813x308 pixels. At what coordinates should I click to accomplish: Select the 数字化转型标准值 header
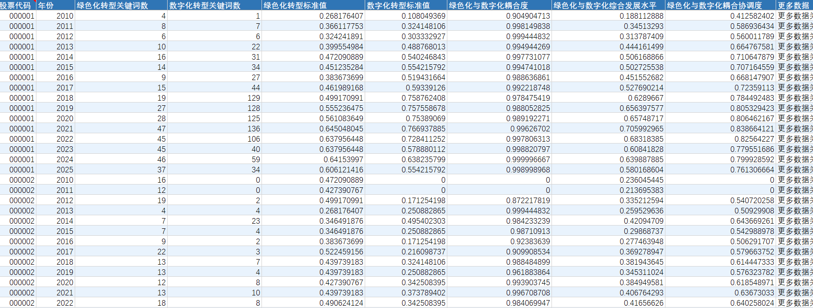[x=406, y=5]
